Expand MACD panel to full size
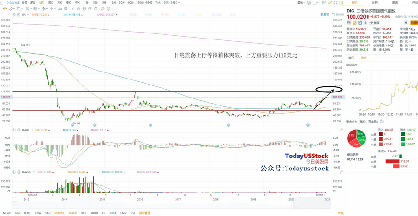Screen dimensions: 418x216 [x=341, y=130]
